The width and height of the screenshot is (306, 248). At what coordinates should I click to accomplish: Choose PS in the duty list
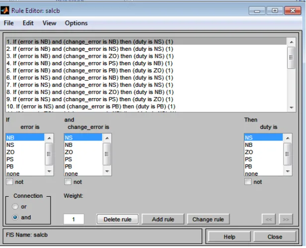(263, 159)
